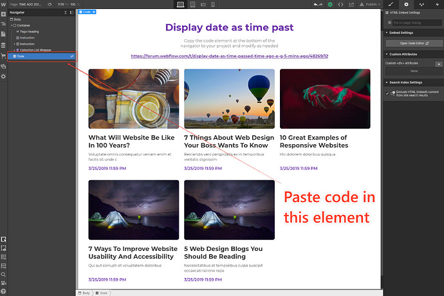Image resolution: width=444 pixels, height=296 pixels.
Task: Collapse the Embed Settings section
Action: click(387, 33)
